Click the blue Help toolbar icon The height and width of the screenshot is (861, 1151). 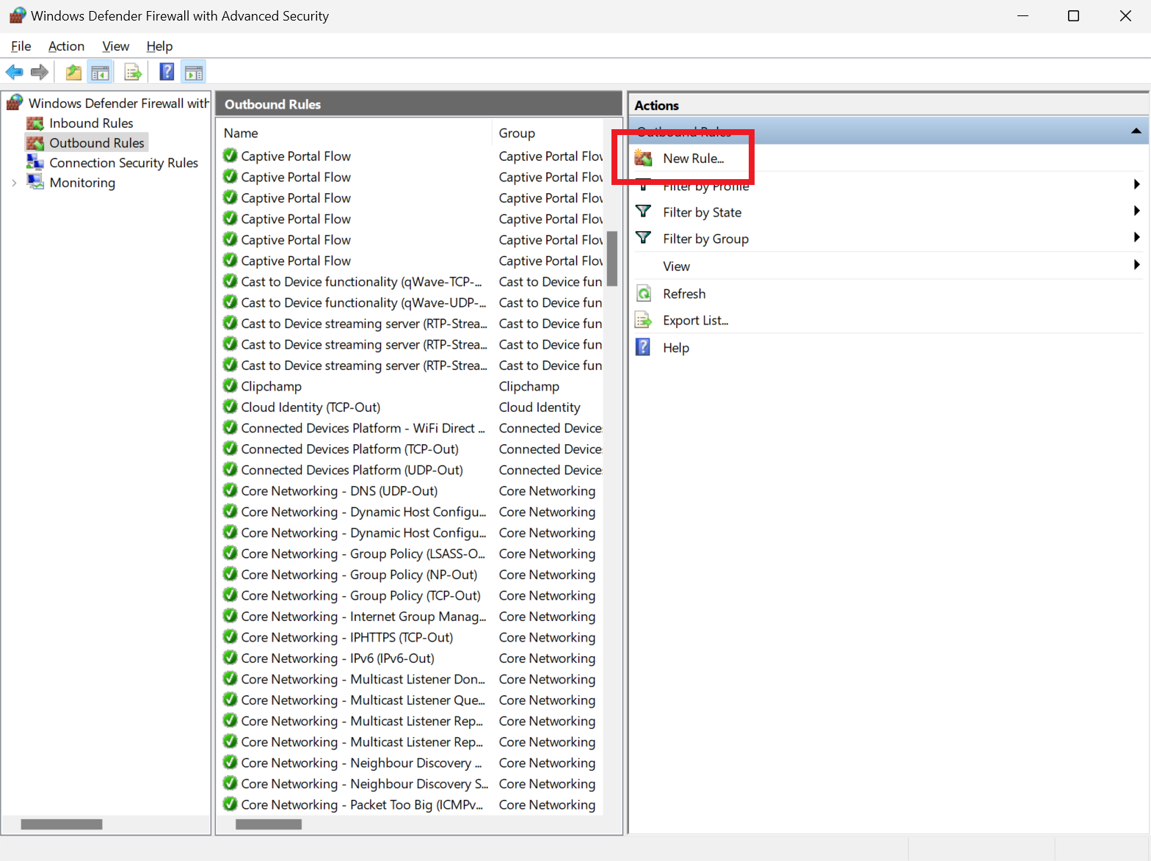click(167, 72)
